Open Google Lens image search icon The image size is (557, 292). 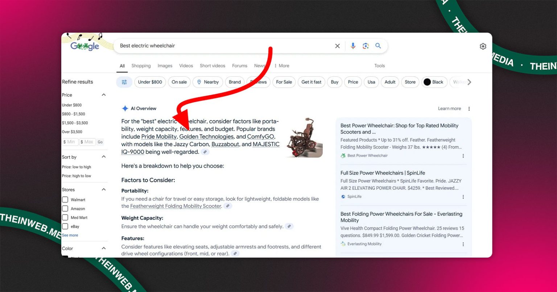366,46
